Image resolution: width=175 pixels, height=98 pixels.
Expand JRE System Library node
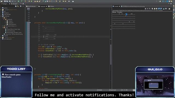coord(2,26)
